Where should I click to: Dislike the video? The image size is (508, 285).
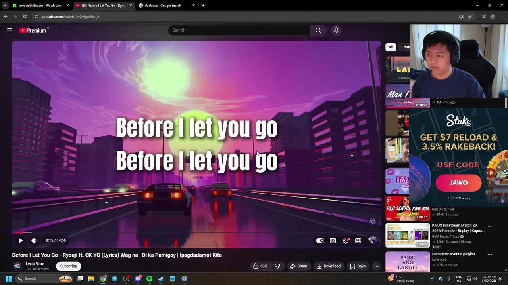click(x=277, y=266)
